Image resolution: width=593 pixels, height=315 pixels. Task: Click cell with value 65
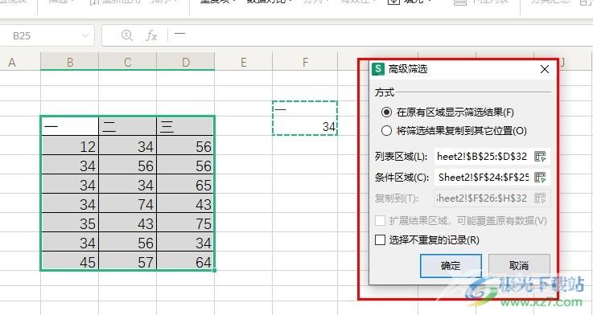coord(185,184)
